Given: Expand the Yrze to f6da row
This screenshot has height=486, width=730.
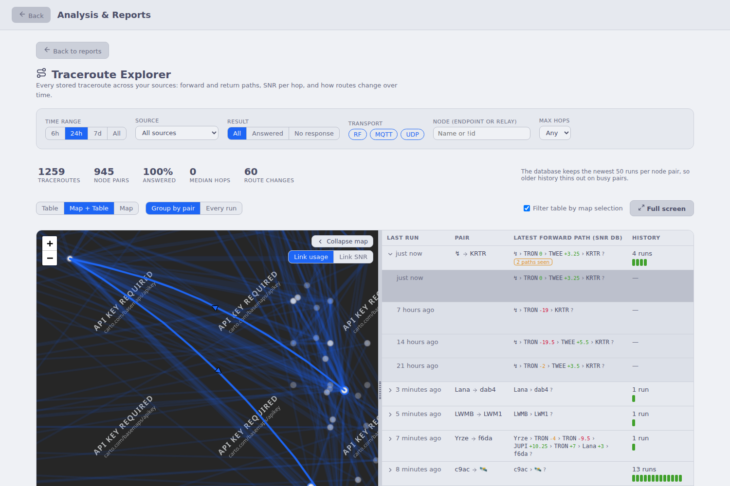Looking at the screenshot, I should [390, 438].
